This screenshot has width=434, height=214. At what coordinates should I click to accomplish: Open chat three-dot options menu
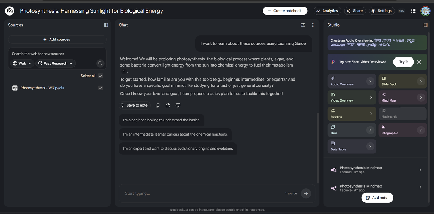pos(313,25)
